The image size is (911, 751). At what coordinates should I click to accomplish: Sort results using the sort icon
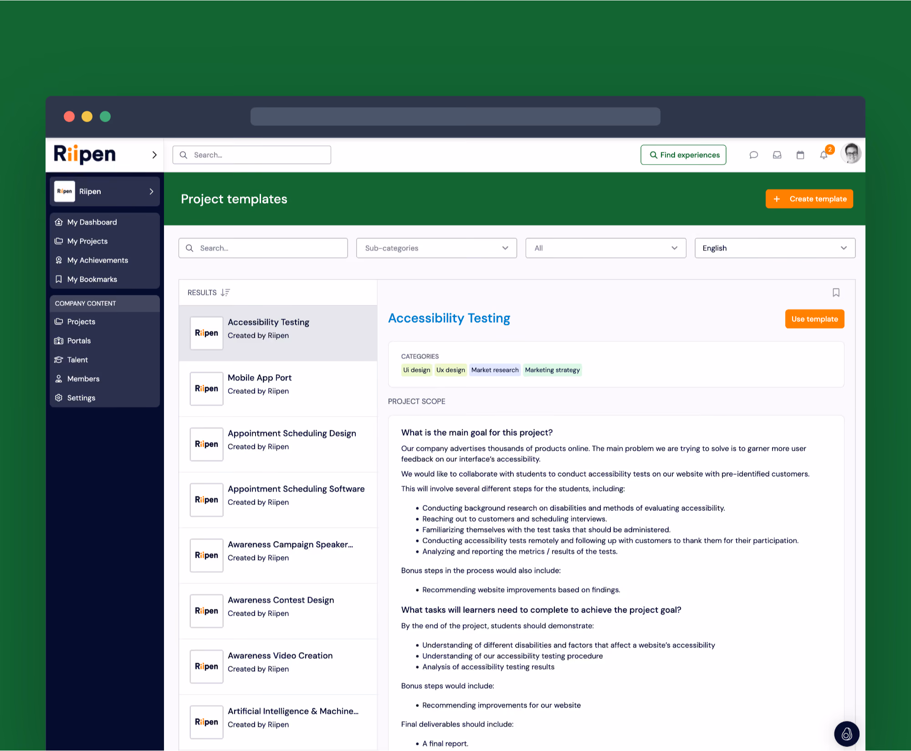coord(225,293)
